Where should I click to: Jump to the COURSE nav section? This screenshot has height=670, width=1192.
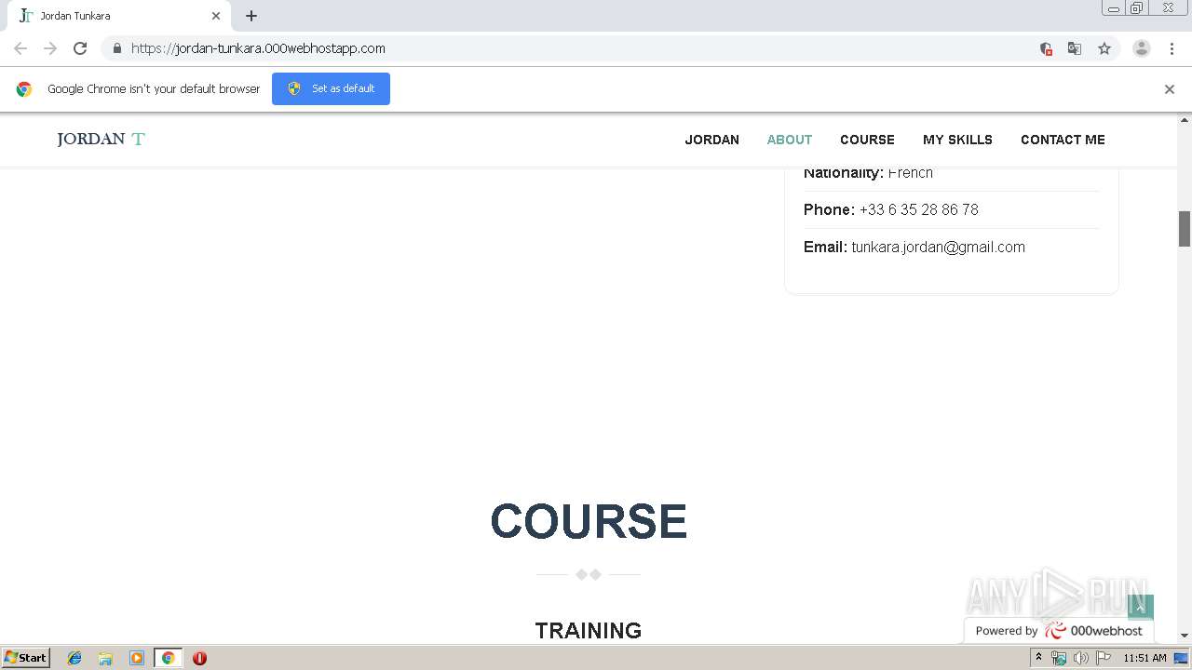[867, 140]
